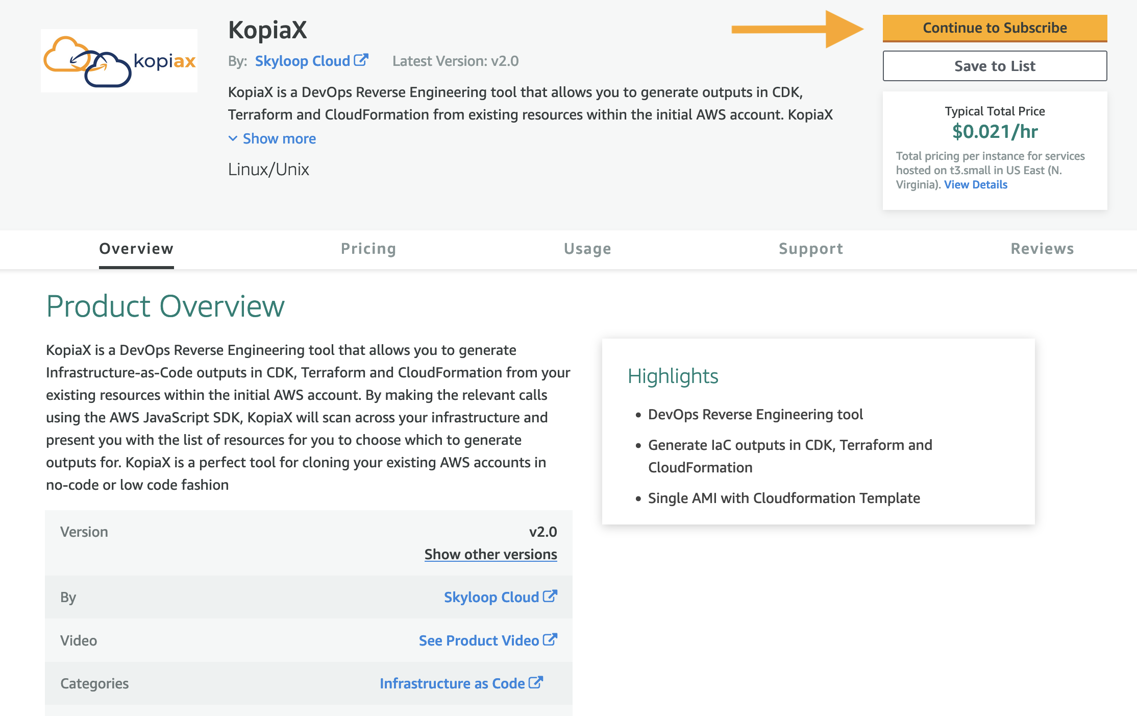This screenshot has height=716, width=1137.
Task: Go to the Support tab
Action: click(811, 249)
